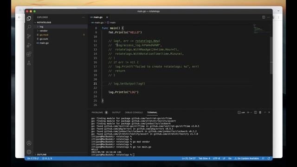Click line number 21 in gutter
Image resolution: width=297 pixels, height=167 pixels.
[x=95, y=83]
